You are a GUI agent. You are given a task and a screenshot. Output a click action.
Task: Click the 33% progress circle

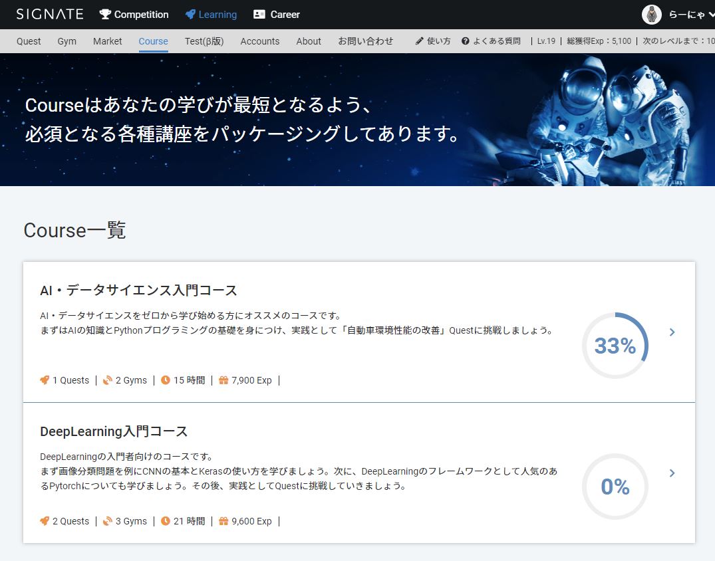coord(615,346)
